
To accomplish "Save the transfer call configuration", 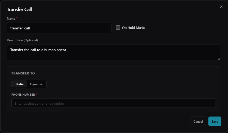I will coord(215,121).
